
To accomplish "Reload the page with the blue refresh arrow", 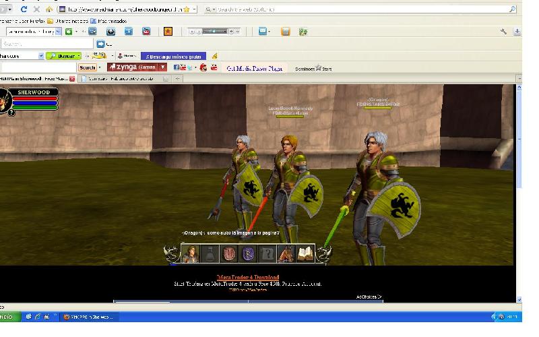I will coord(24,9).
